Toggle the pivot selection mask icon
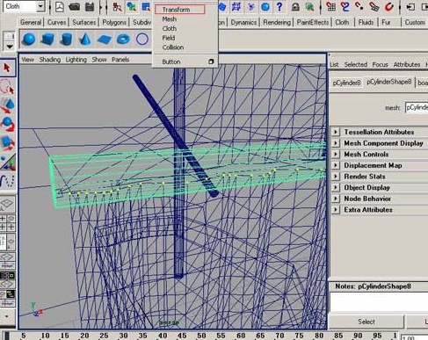Viewport: 428px width, 340px height. click(x=251, y=7)
